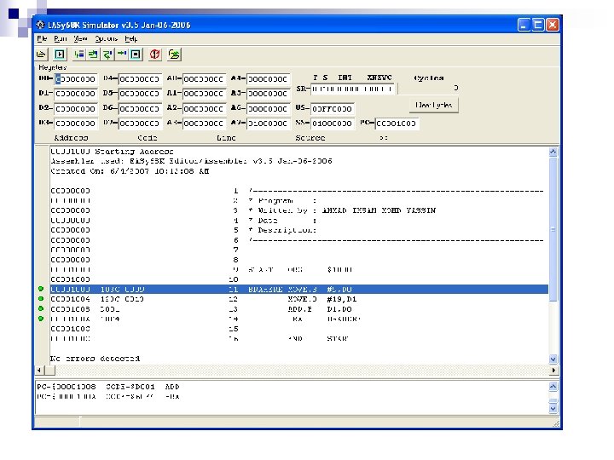Select the START ORG $1000 line
Image resolution: width=614 pixels, height=460 pixels.
pyautogui.click(x=299, y=269)
